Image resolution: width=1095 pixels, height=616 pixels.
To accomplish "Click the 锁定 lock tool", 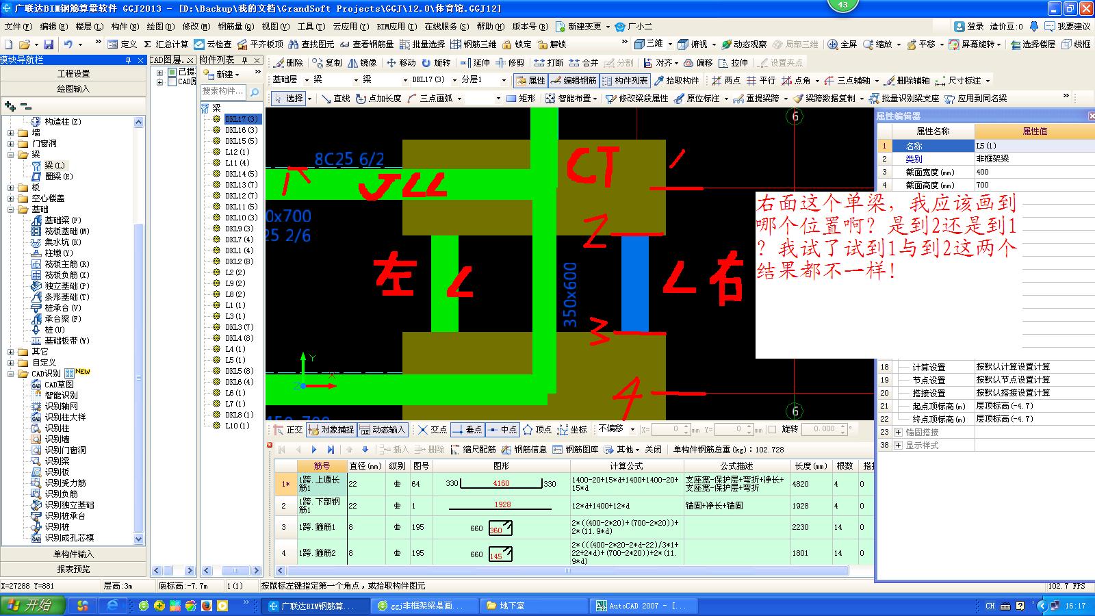I will (516, 44).
